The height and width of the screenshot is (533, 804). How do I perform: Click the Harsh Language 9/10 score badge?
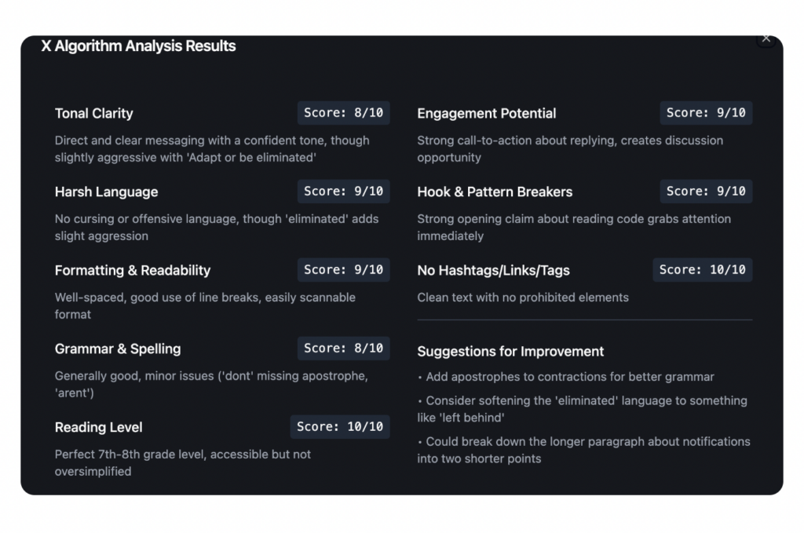point(343,192)
